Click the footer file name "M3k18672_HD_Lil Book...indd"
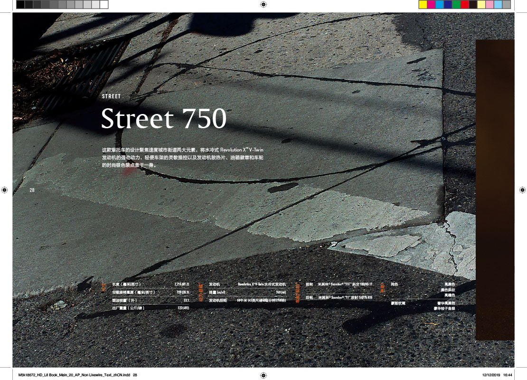The image size is (527, 380). click(x=74, y=375)
